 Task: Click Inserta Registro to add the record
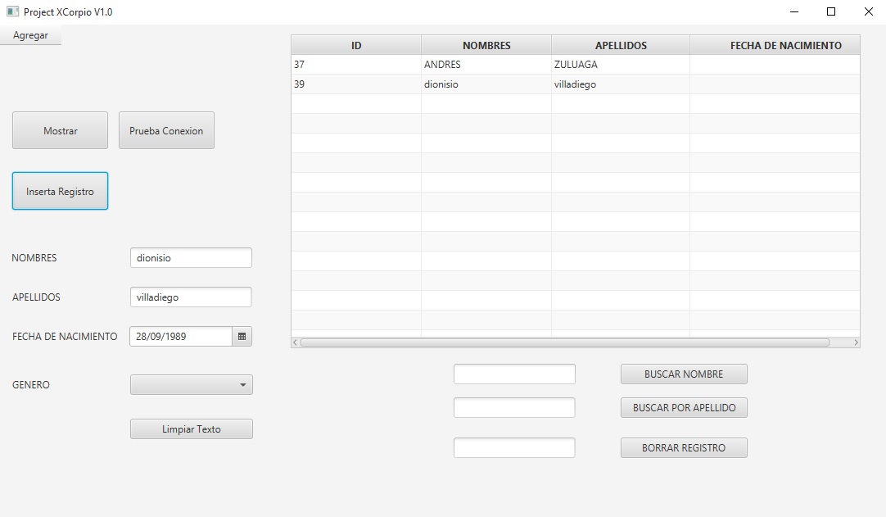click(x=60, y=190)
